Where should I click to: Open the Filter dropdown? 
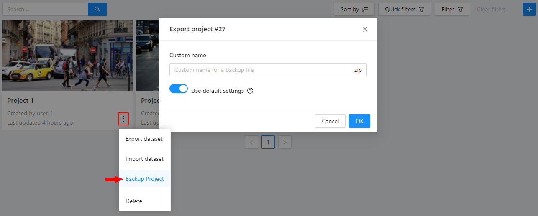click(x=452, y=9)
